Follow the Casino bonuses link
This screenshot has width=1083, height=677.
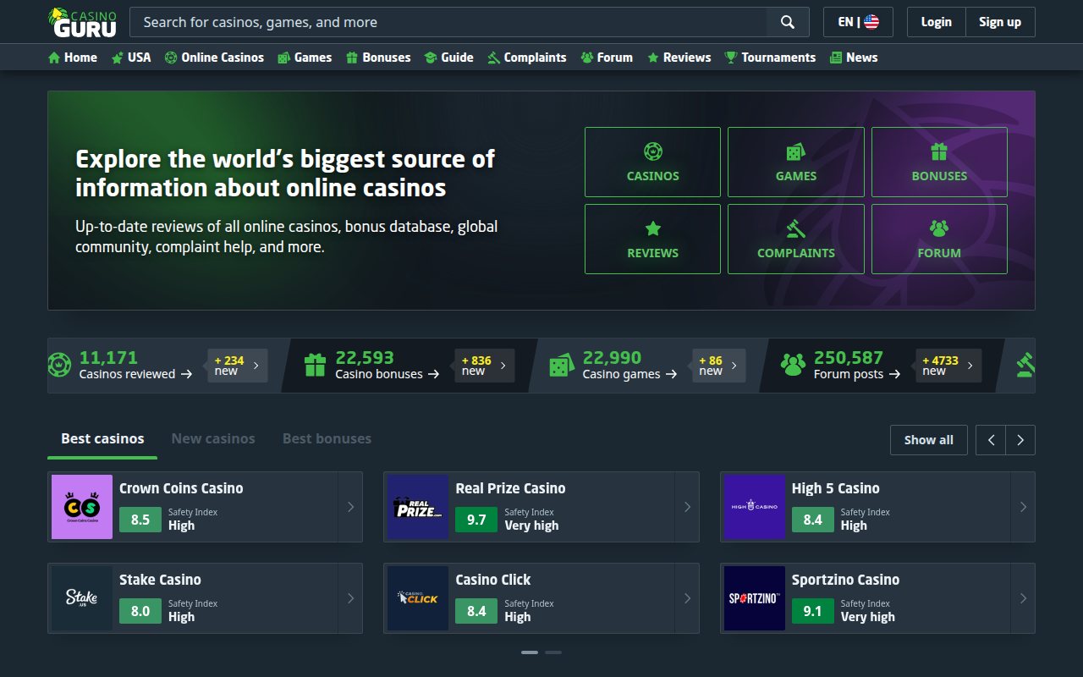387,374
